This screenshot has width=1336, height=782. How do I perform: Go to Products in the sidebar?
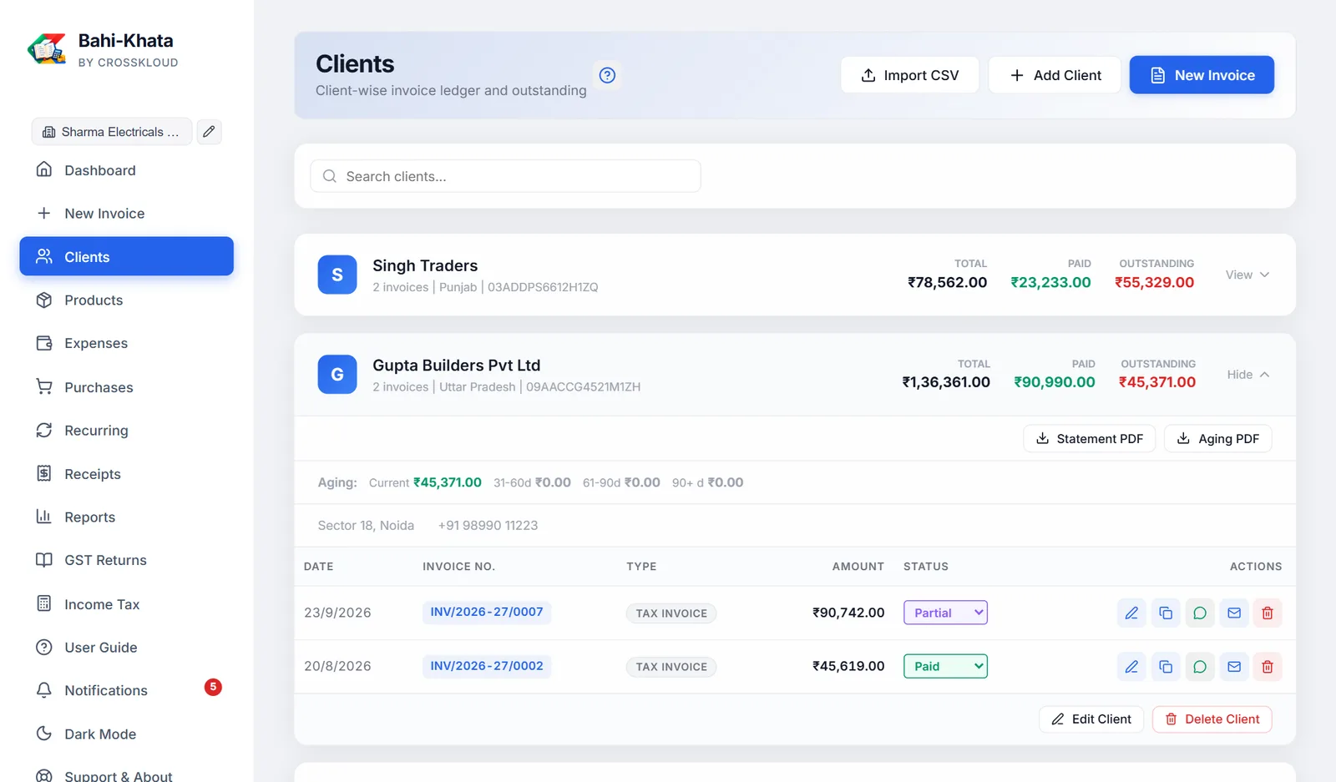coord(126,300)
